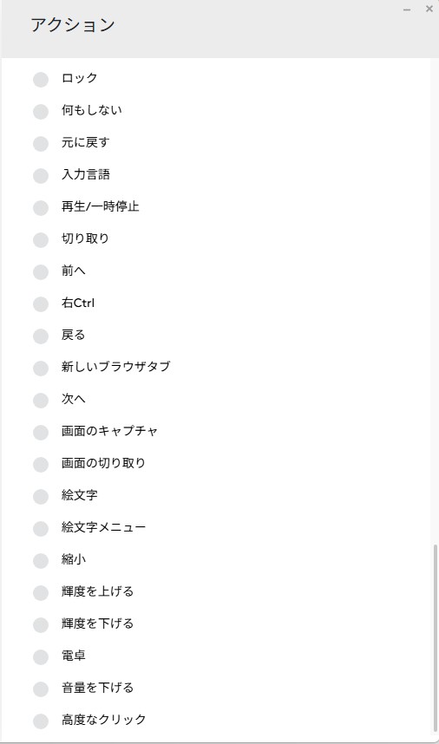Image resolution: width=439 pixels, height=744 pixels.
Task: Choose the 切り取り action
Action: click(41, 239)
